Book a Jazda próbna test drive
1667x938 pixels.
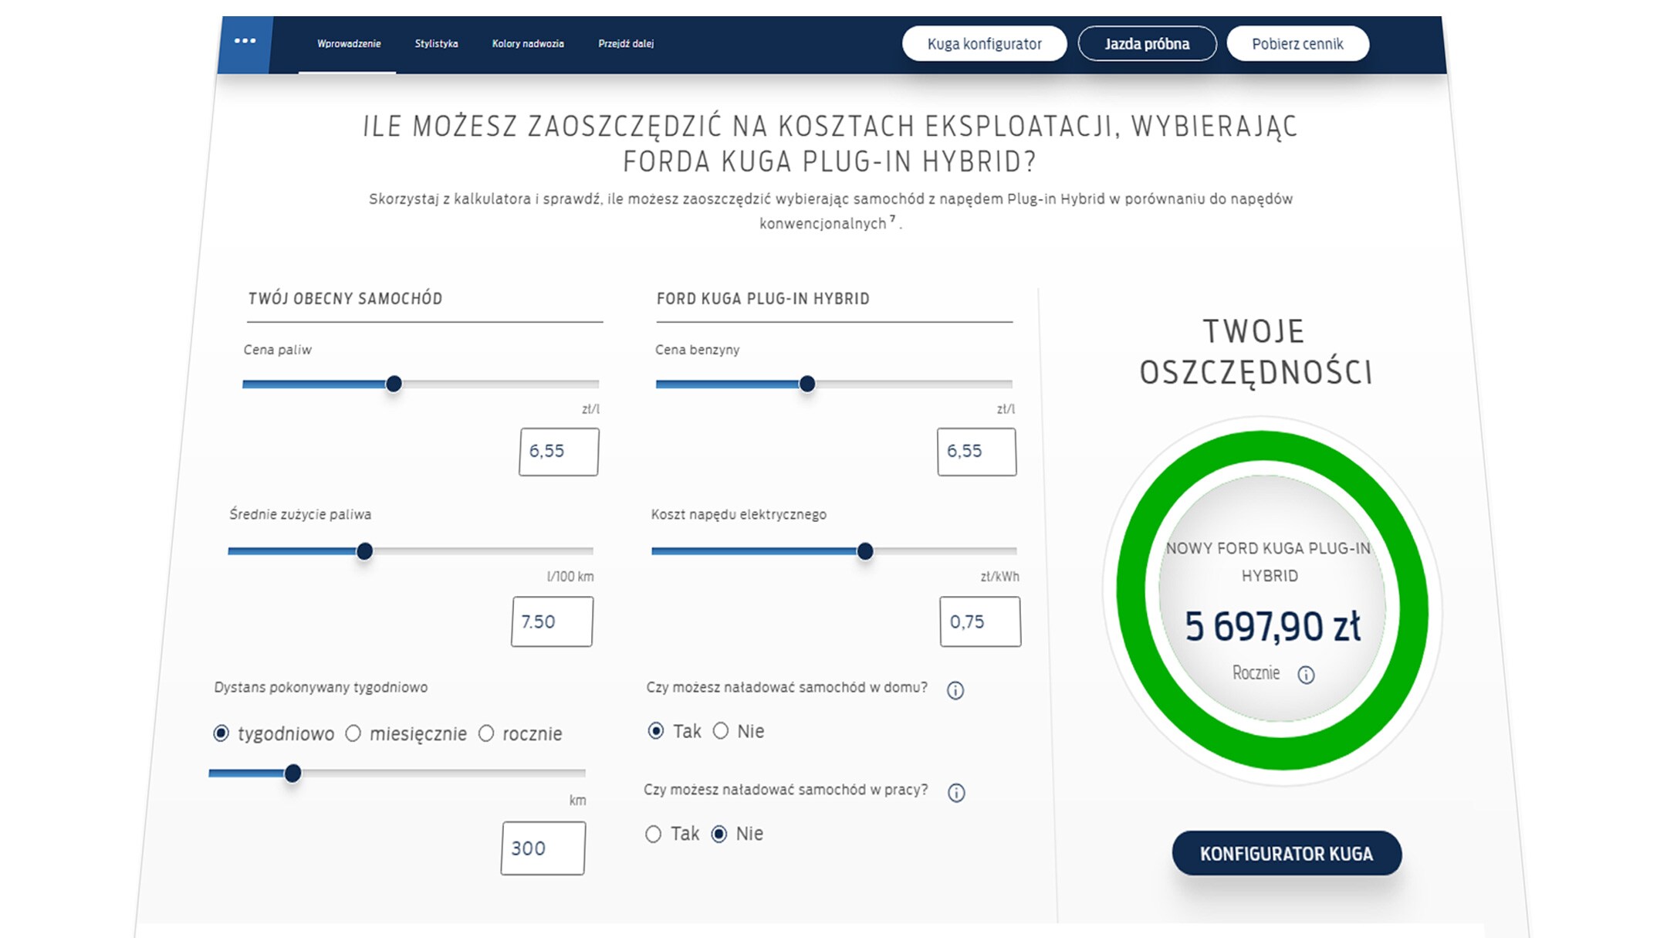pyautogui.click(x=1147, y=44)
